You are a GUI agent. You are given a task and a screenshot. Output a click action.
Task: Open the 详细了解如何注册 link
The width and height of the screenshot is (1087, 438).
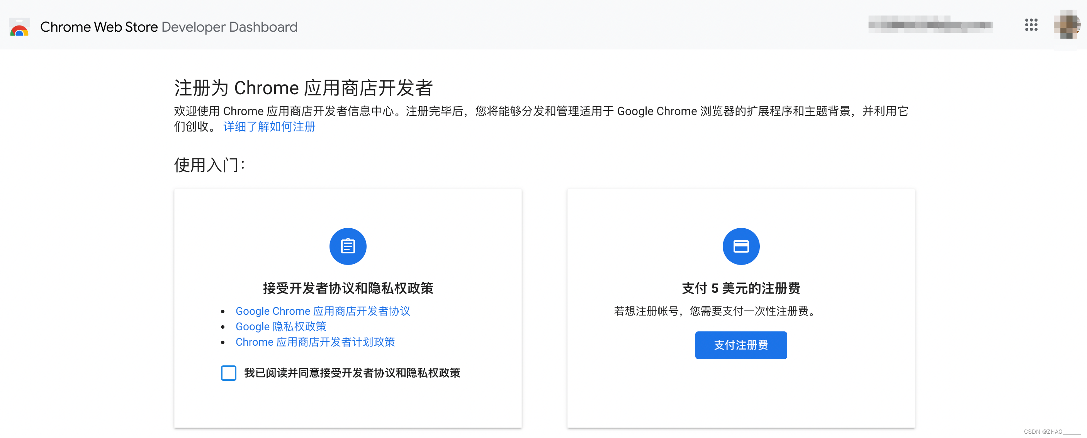point(269,127)
